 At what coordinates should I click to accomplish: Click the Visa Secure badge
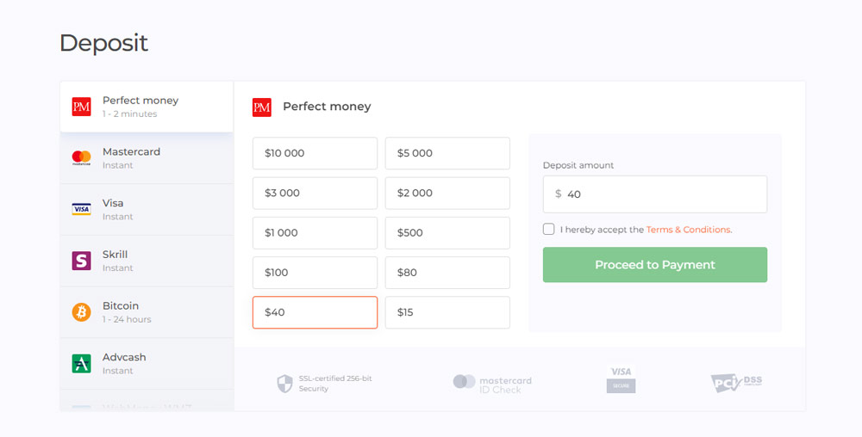coord(622,379)
